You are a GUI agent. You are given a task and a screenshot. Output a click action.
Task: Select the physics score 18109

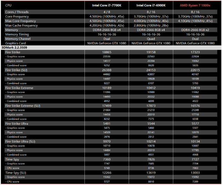(x=195, y=79)
